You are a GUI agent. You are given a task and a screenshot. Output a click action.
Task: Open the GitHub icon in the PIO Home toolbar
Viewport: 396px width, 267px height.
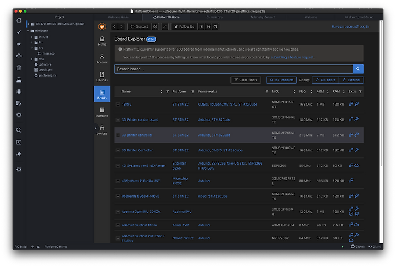[x=215, y=26]
